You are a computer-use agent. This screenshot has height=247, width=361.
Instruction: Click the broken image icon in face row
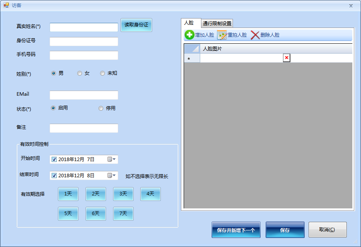[287, 58]
